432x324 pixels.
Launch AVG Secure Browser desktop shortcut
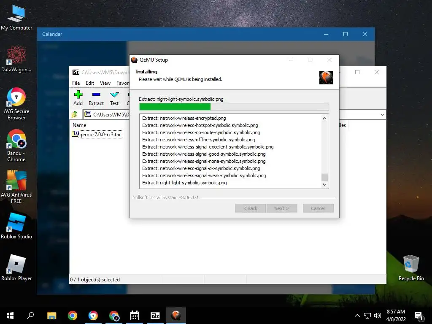point(16,104)
